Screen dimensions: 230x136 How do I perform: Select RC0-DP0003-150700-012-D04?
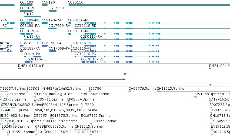click(62, 132)
